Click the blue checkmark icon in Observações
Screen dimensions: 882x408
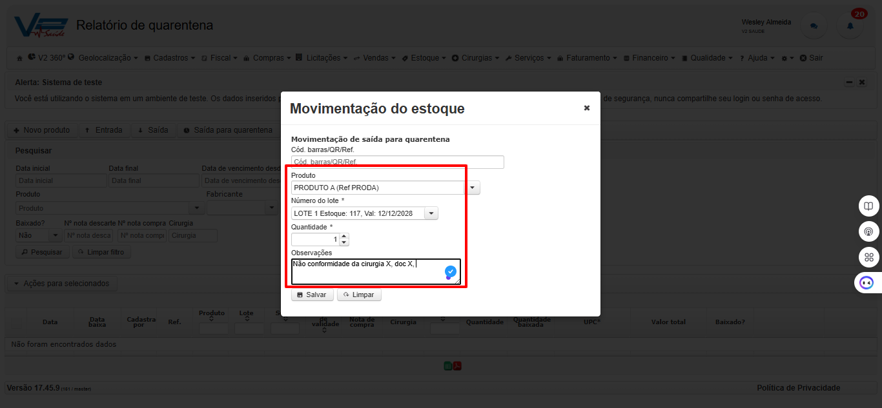[x=451, y=271]
